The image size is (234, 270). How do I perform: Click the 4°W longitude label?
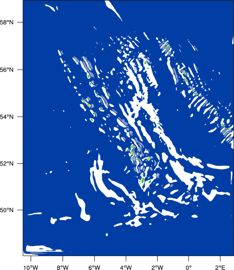[x=126, y=267]
